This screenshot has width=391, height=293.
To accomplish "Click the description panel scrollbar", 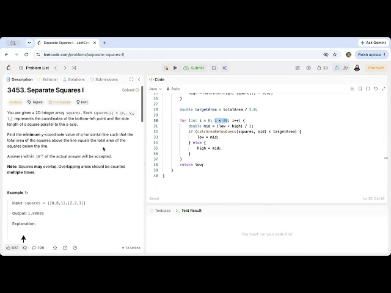I will 142,104.
